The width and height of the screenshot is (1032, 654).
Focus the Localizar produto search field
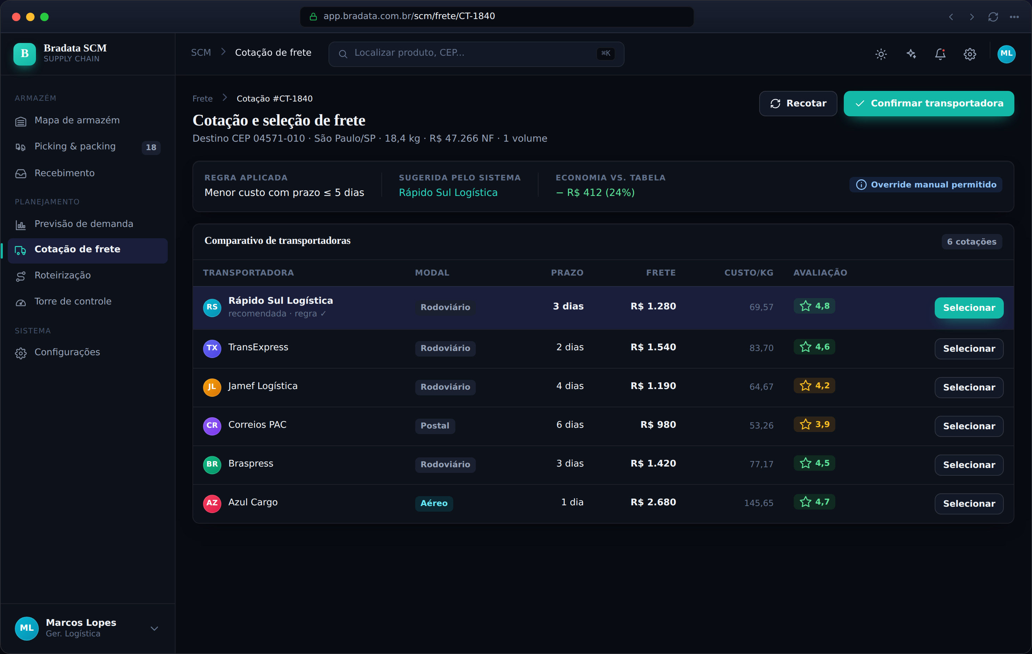click(476, 54)
